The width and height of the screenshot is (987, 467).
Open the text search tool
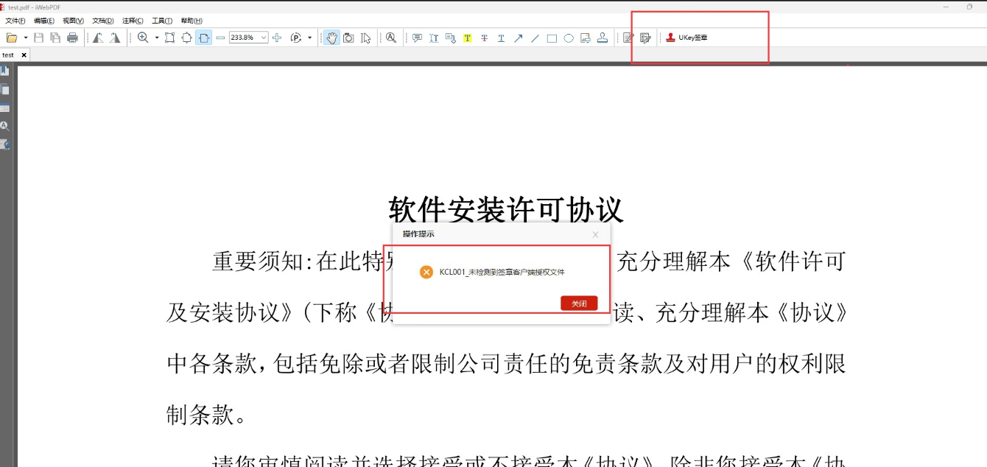390,38
